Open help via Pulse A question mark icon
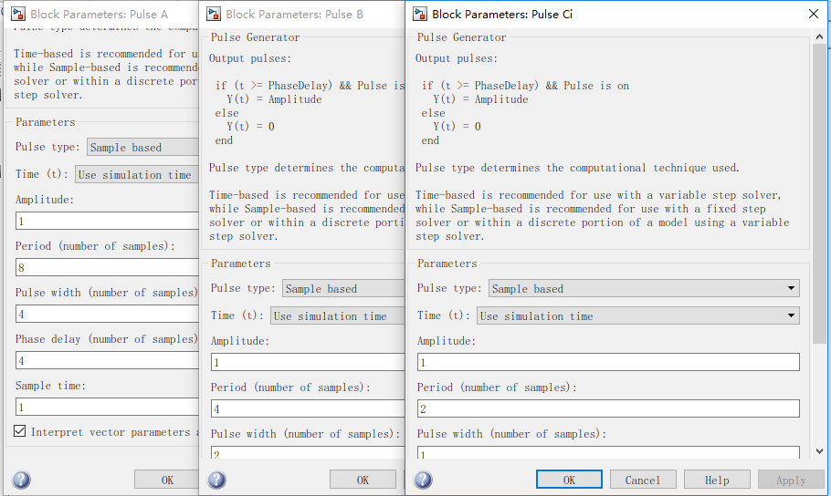The height and width of the screenshot is (496, 831). pyautogui.click(x=21, y=480)
